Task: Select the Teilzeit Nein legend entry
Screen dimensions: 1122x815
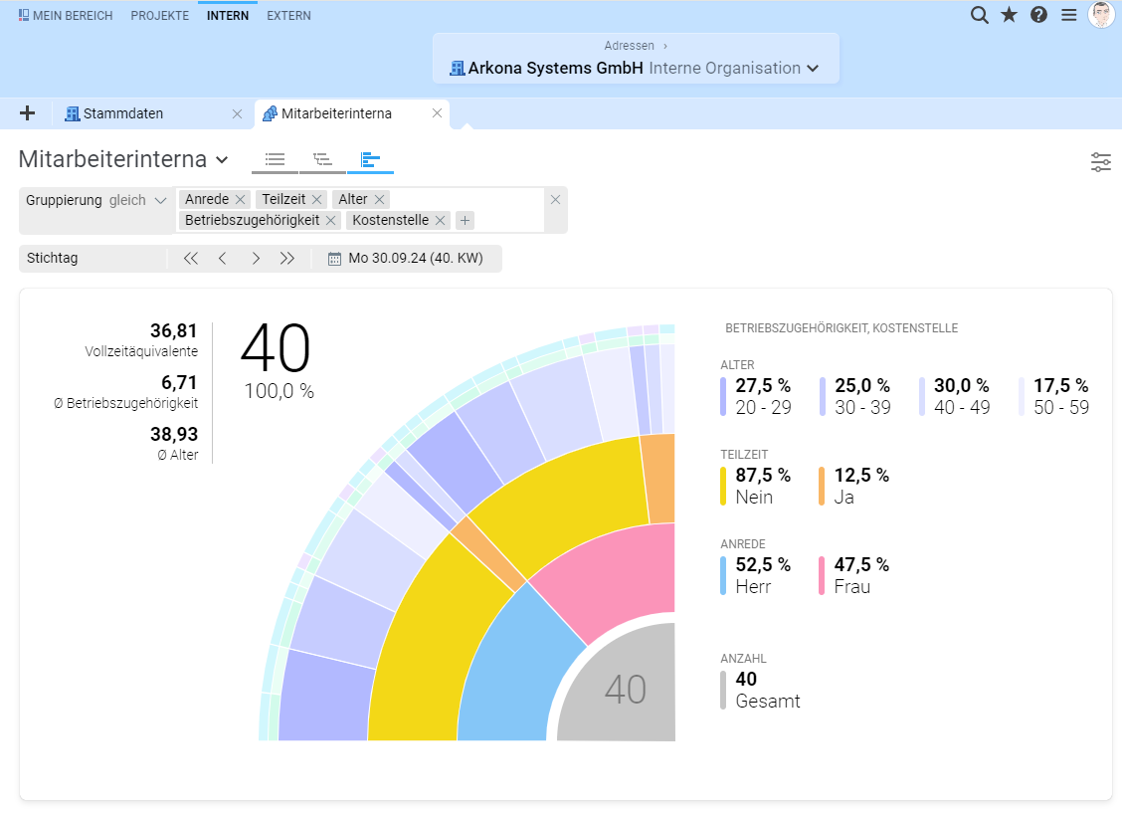Action: point(757,486)
